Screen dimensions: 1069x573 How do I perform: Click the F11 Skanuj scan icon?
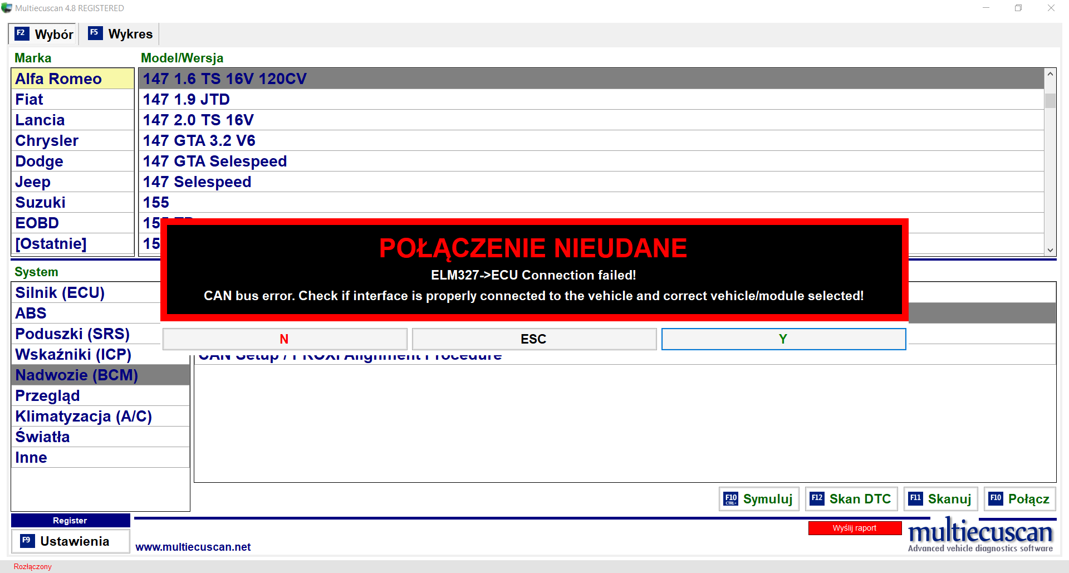[x=915, y=498]
